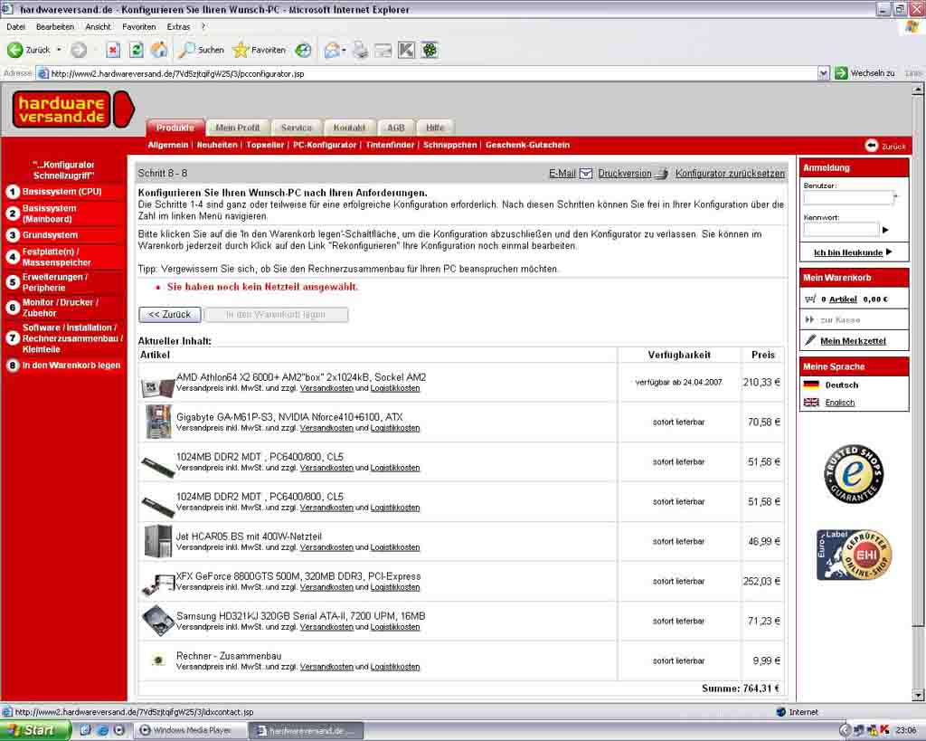Open the Bearbeiten menu
The width and height of the screenshot is (926, 741).
(x=55, y=26)
